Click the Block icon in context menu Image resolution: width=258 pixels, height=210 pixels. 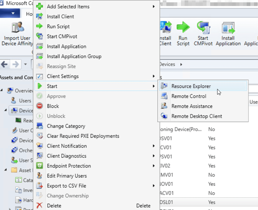(39, 106)
